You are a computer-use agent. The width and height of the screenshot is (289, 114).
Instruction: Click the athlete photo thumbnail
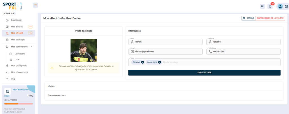tap(84, 50)
